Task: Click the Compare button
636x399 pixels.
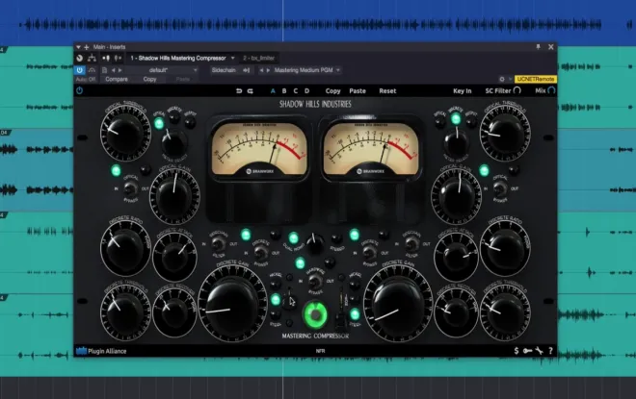Action: click(x=117, y=79)
